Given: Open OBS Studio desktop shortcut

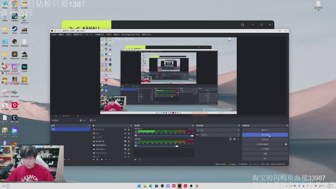Looking at the screenshot, I should tap(15, 43).
